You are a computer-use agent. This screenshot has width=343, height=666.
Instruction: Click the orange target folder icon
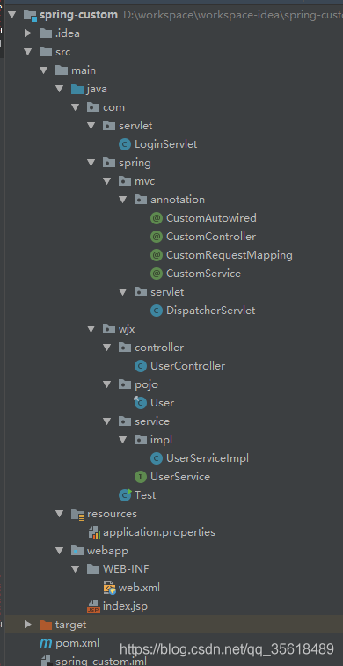coord(46,625)
